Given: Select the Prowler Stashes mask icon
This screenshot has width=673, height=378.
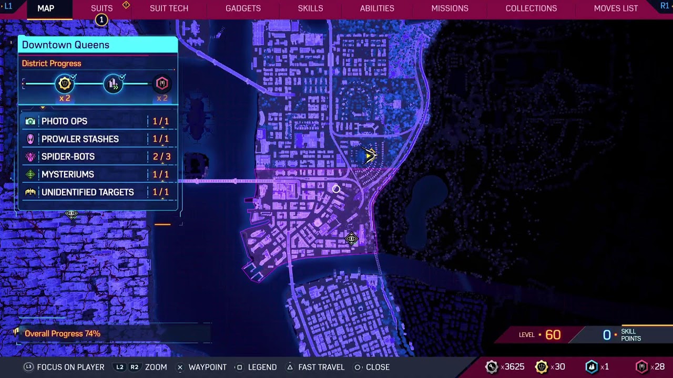Looking at the screenshot, I should 30,139.
